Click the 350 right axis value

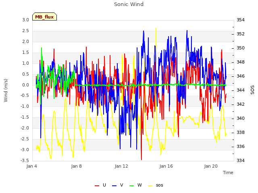tap(241, 48)
